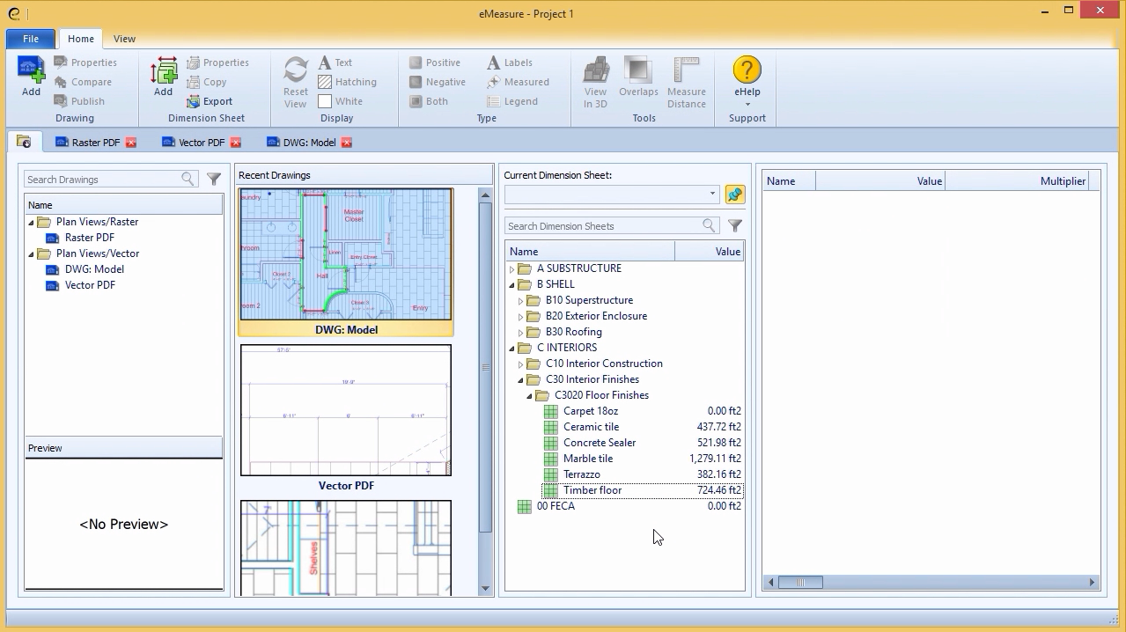The width and height of the screenshot is (1126, 632).
Task: Select the Vector PDF document tab
Action: (x=201, y=143)
